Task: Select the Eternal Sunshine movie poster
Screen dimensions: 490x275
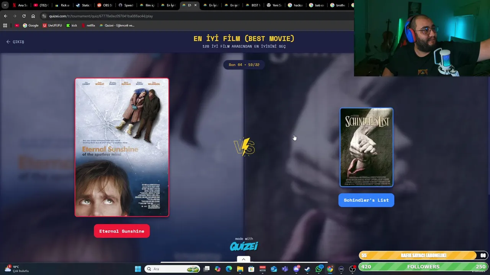Action: [122, 147]
